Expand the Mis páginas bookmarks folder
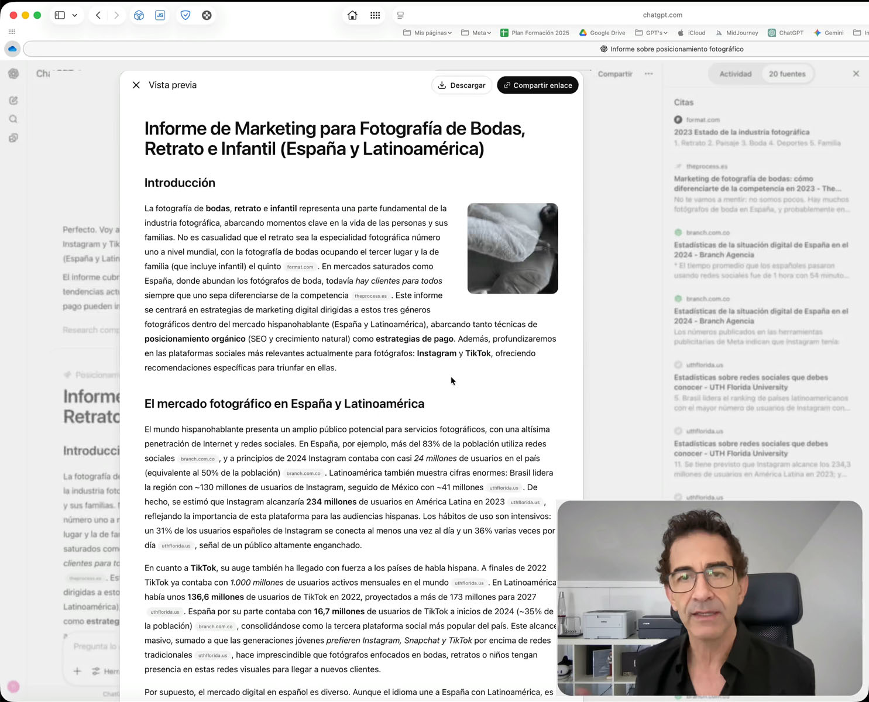 (427, 33)
